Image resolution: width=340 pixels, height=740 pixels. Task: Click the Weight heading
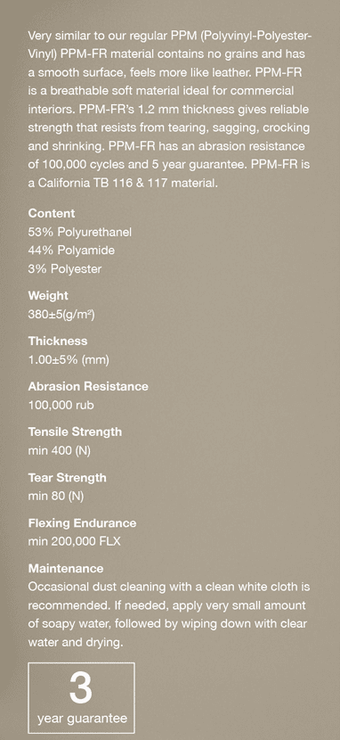click(48, 296)
